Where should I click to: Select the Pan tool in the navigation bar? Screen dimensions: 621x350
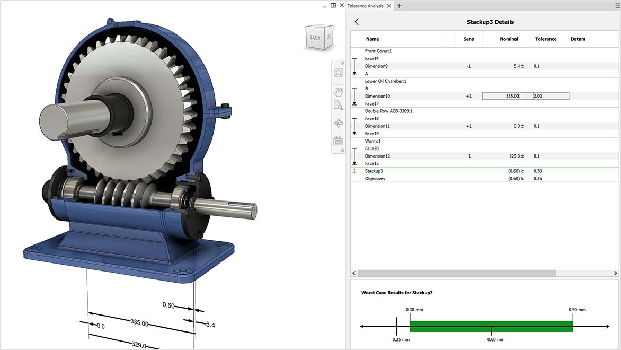(338, 91)
